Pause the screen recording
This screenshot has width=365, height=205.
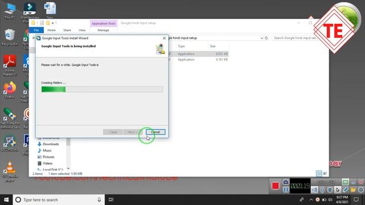[286, 190]
